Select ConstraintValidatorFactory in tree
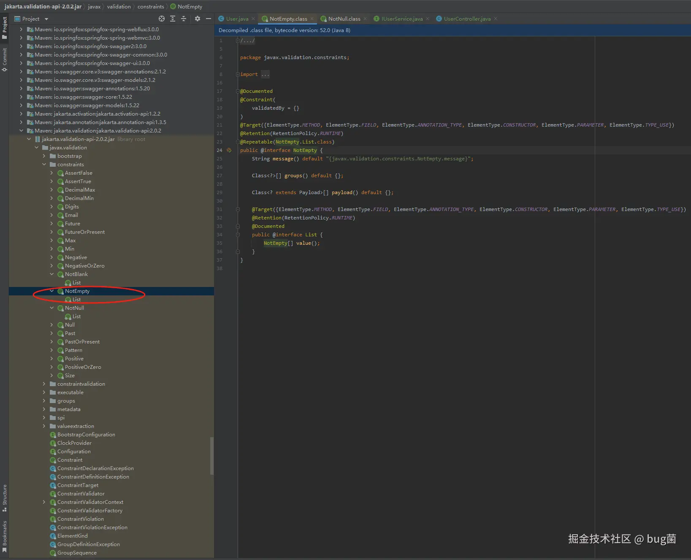Viewport: 691px width, 560px height. click(x=90, y=511)
